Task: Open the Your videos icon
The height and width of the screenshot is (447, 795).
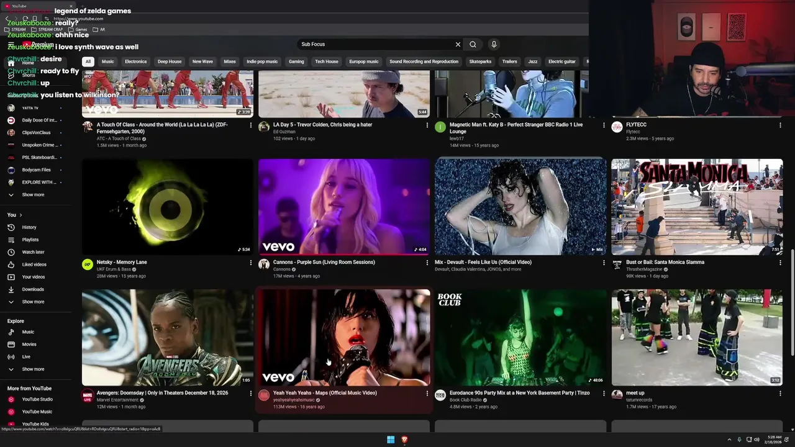Action: coord(11,277)
